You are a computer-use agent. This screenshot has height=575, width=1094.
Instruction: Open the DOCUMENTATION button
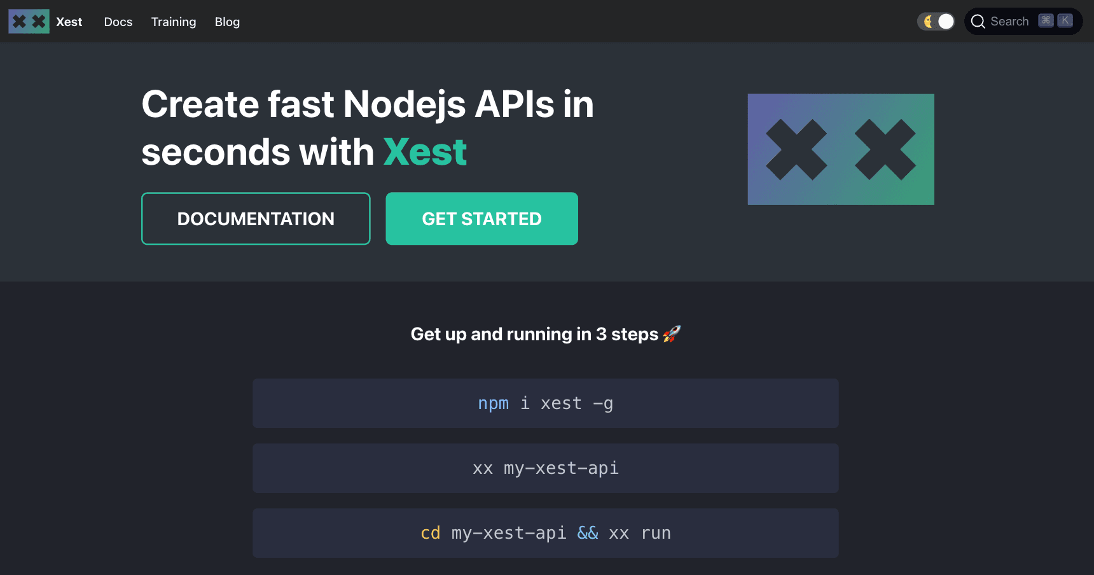coord(256,219)
